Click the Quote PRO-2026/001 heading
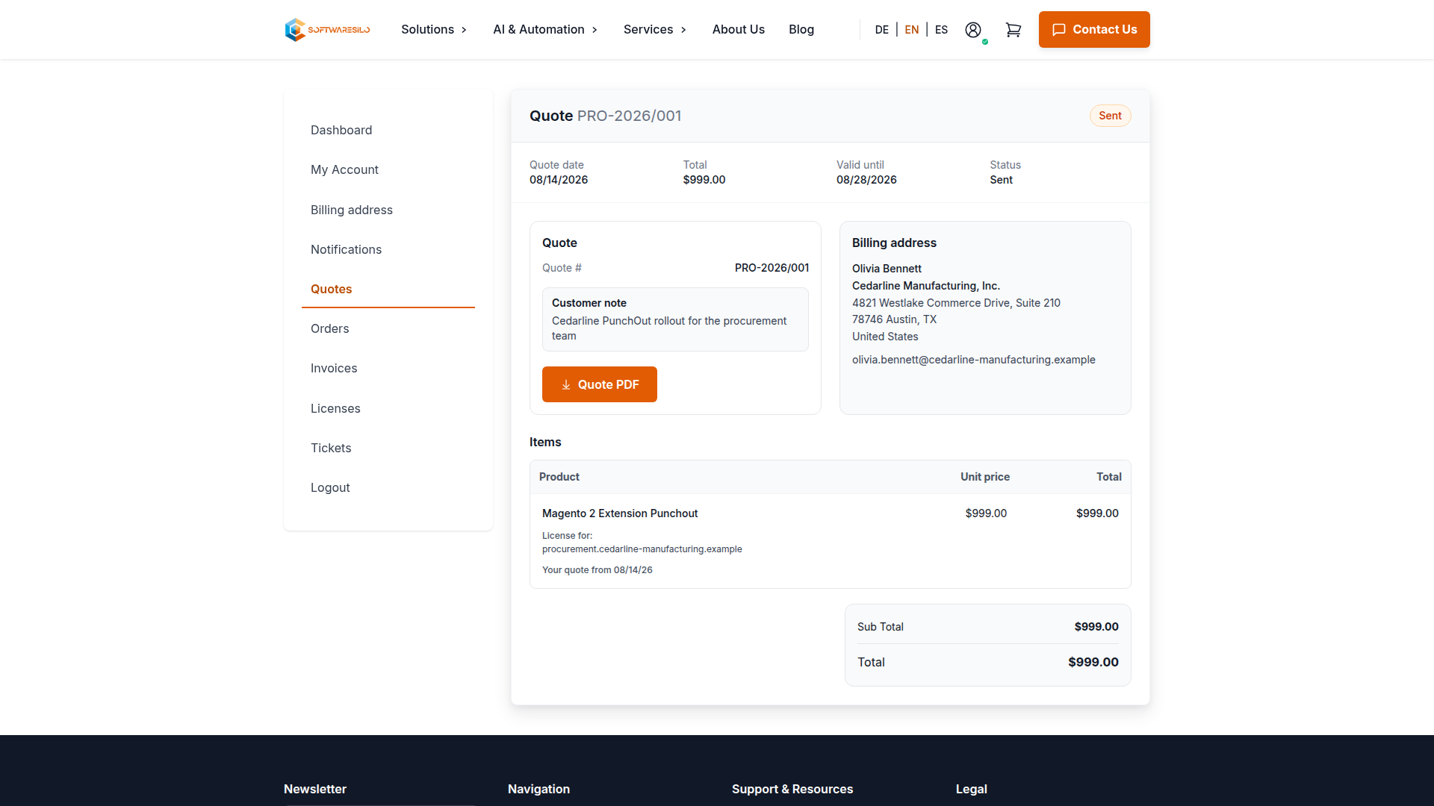This screenshot has width=1434, height=806. (x=605, y=116)
